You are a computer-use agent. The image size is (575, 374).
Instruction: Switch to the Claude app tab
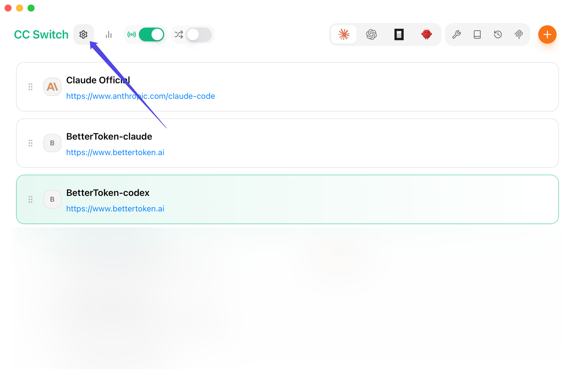point(344,34)
